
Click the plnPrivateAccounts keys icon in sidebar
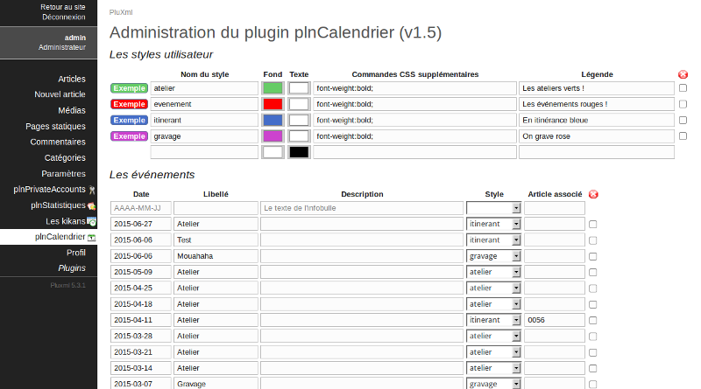92,189
